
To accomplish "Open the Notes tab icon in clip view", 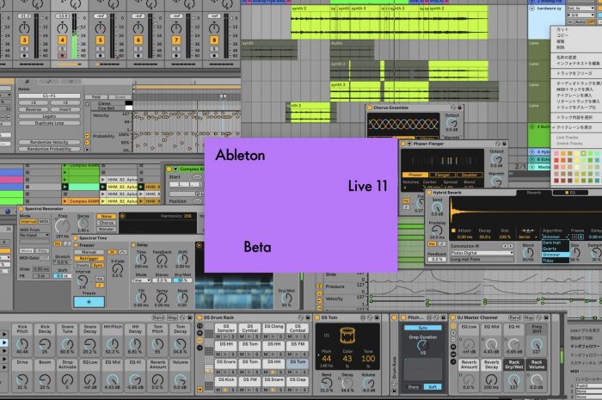I will pos(28,82).
